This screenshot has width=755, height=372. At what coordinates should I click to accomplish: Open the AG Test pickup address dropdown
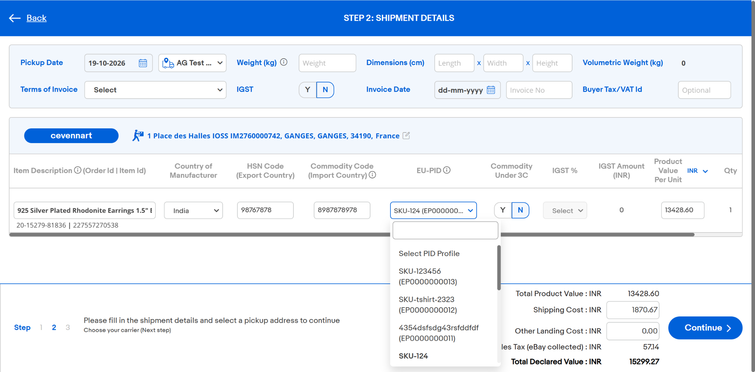192,63
